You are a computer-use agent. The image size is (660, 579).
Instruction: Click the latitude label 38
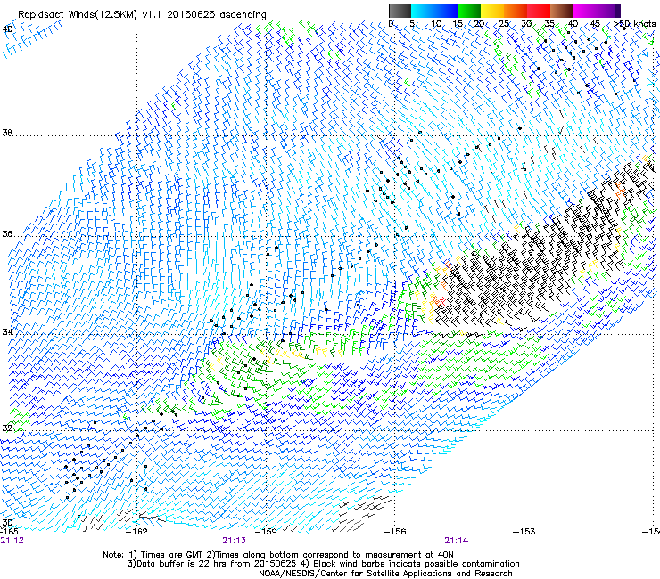click(7, 133)
